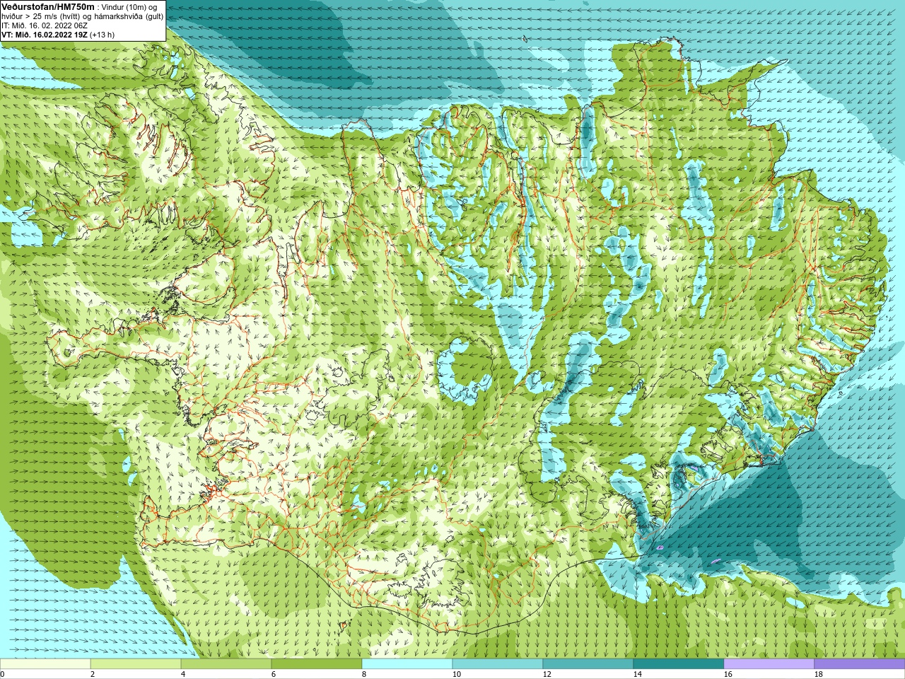Click the '10' scale label
Image resolution: width=905 pixels, height=679 pixels.
coord(457,674)
